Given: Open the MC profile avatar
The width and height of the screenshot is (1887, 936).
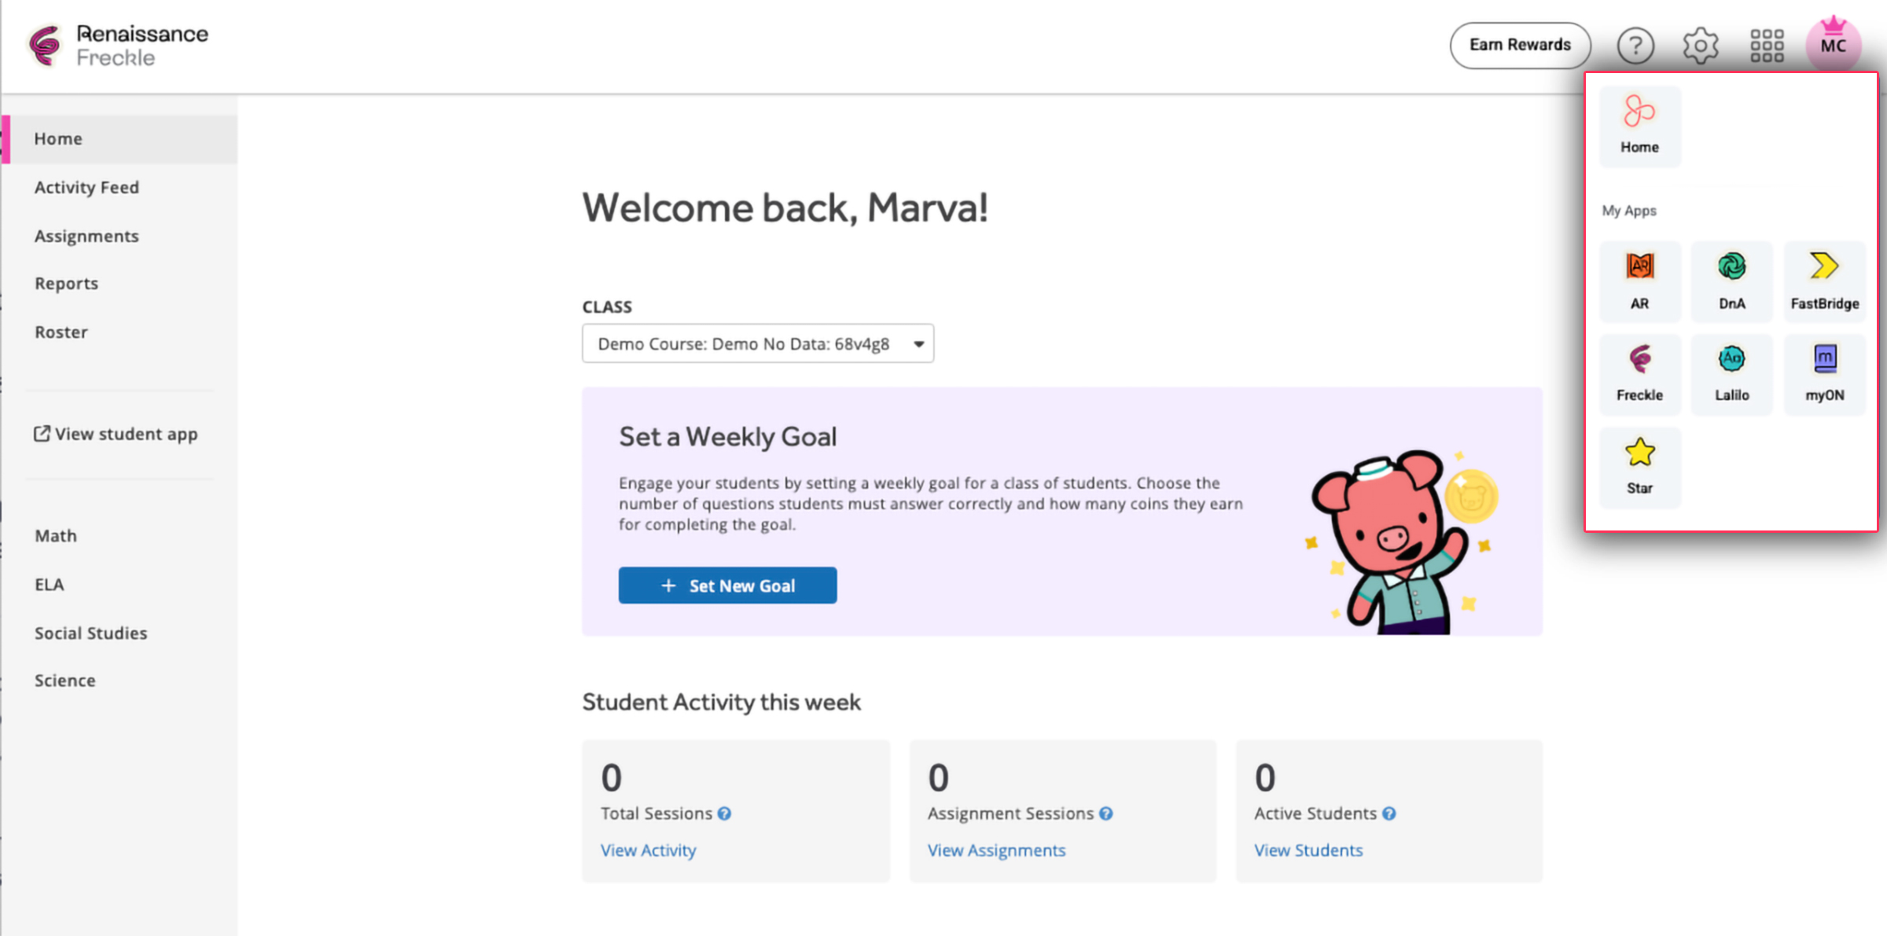Looking at the screenshot, I should 1834,45.
